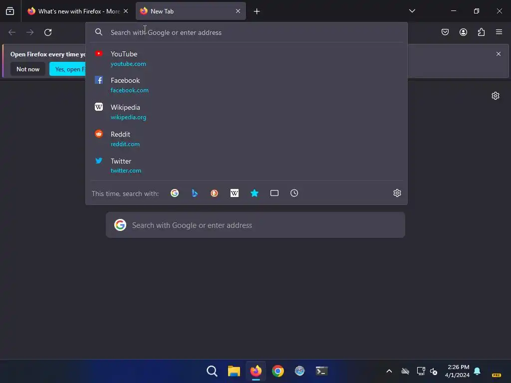
Task: Dismiss the Open Firefox notification bar
Action: [x=499, y=54]
